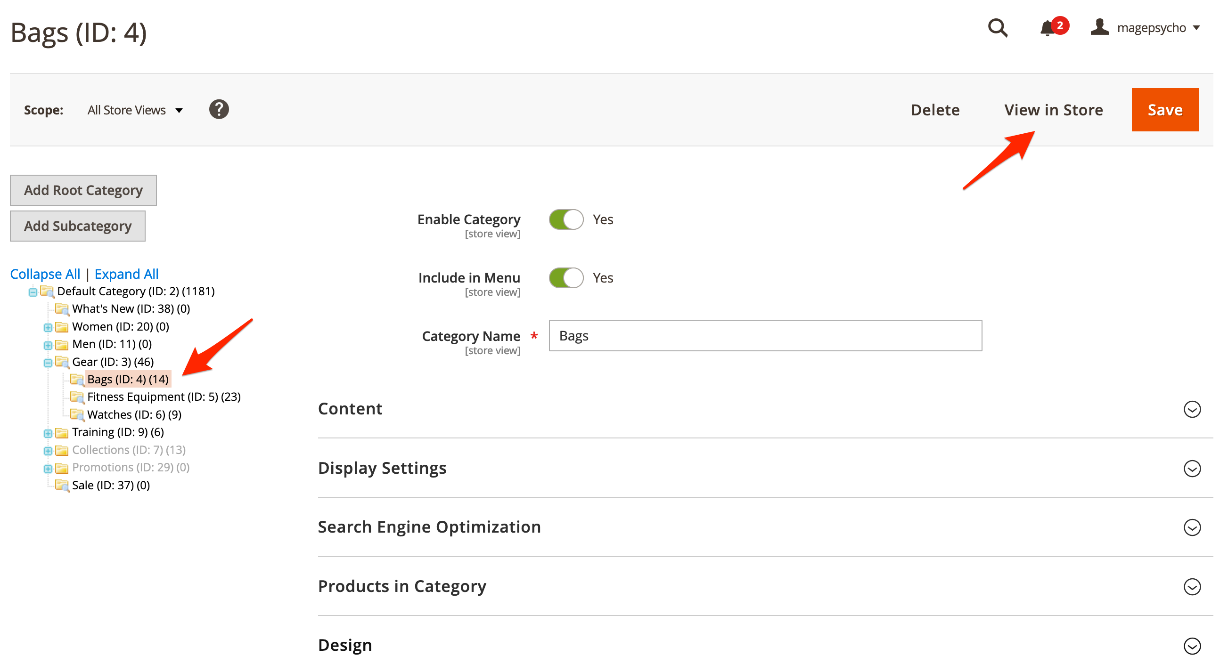
Task: Open the All Store Views scope dropdown
Action: [135, 110]
